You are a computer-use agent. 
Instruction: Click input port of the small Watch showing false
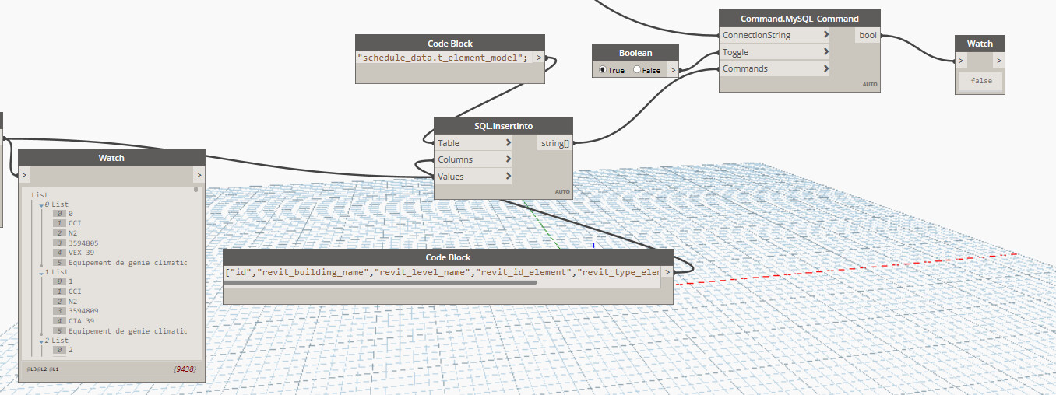click(961, 61)
